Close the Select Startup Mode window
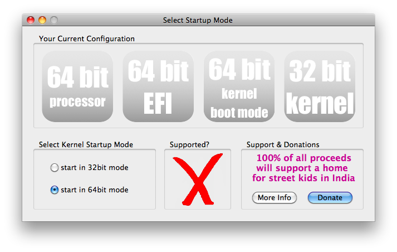 [x=31, y=20]
